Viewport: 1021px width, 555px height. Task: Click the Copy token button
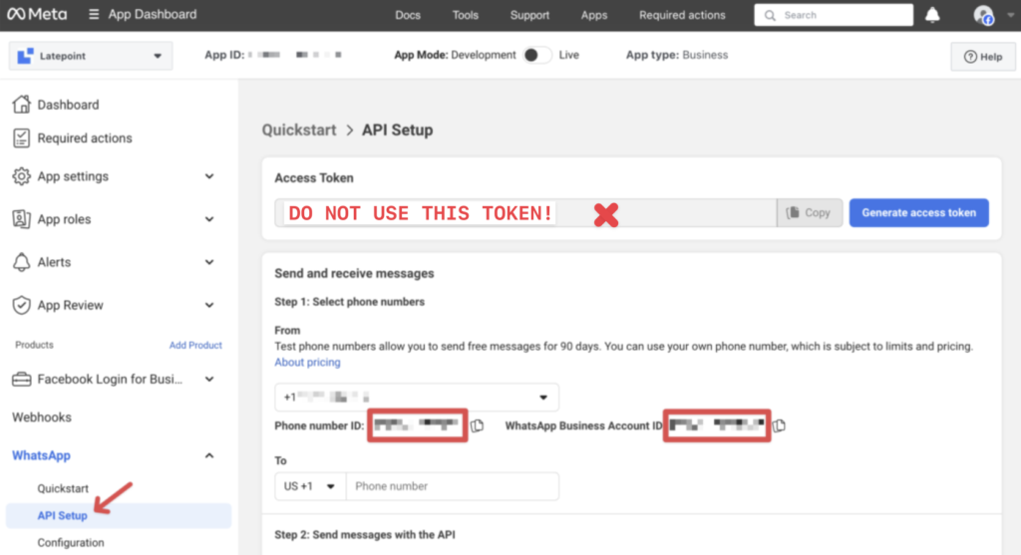[810, 213]
